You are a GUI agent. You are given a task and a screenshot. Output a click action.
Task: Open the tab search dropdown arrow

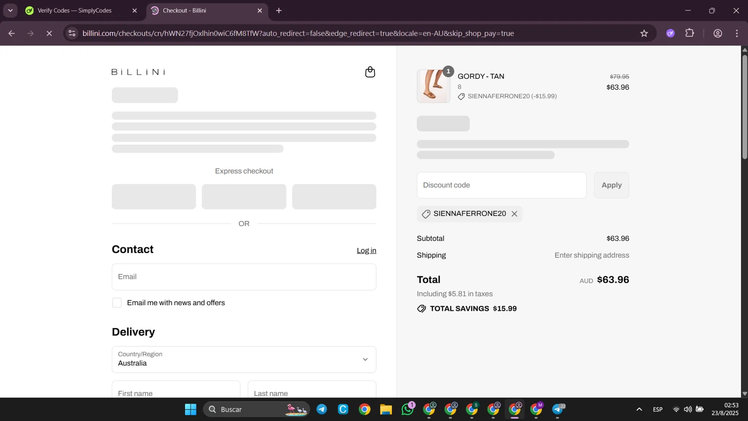click(x=10, y=10)
